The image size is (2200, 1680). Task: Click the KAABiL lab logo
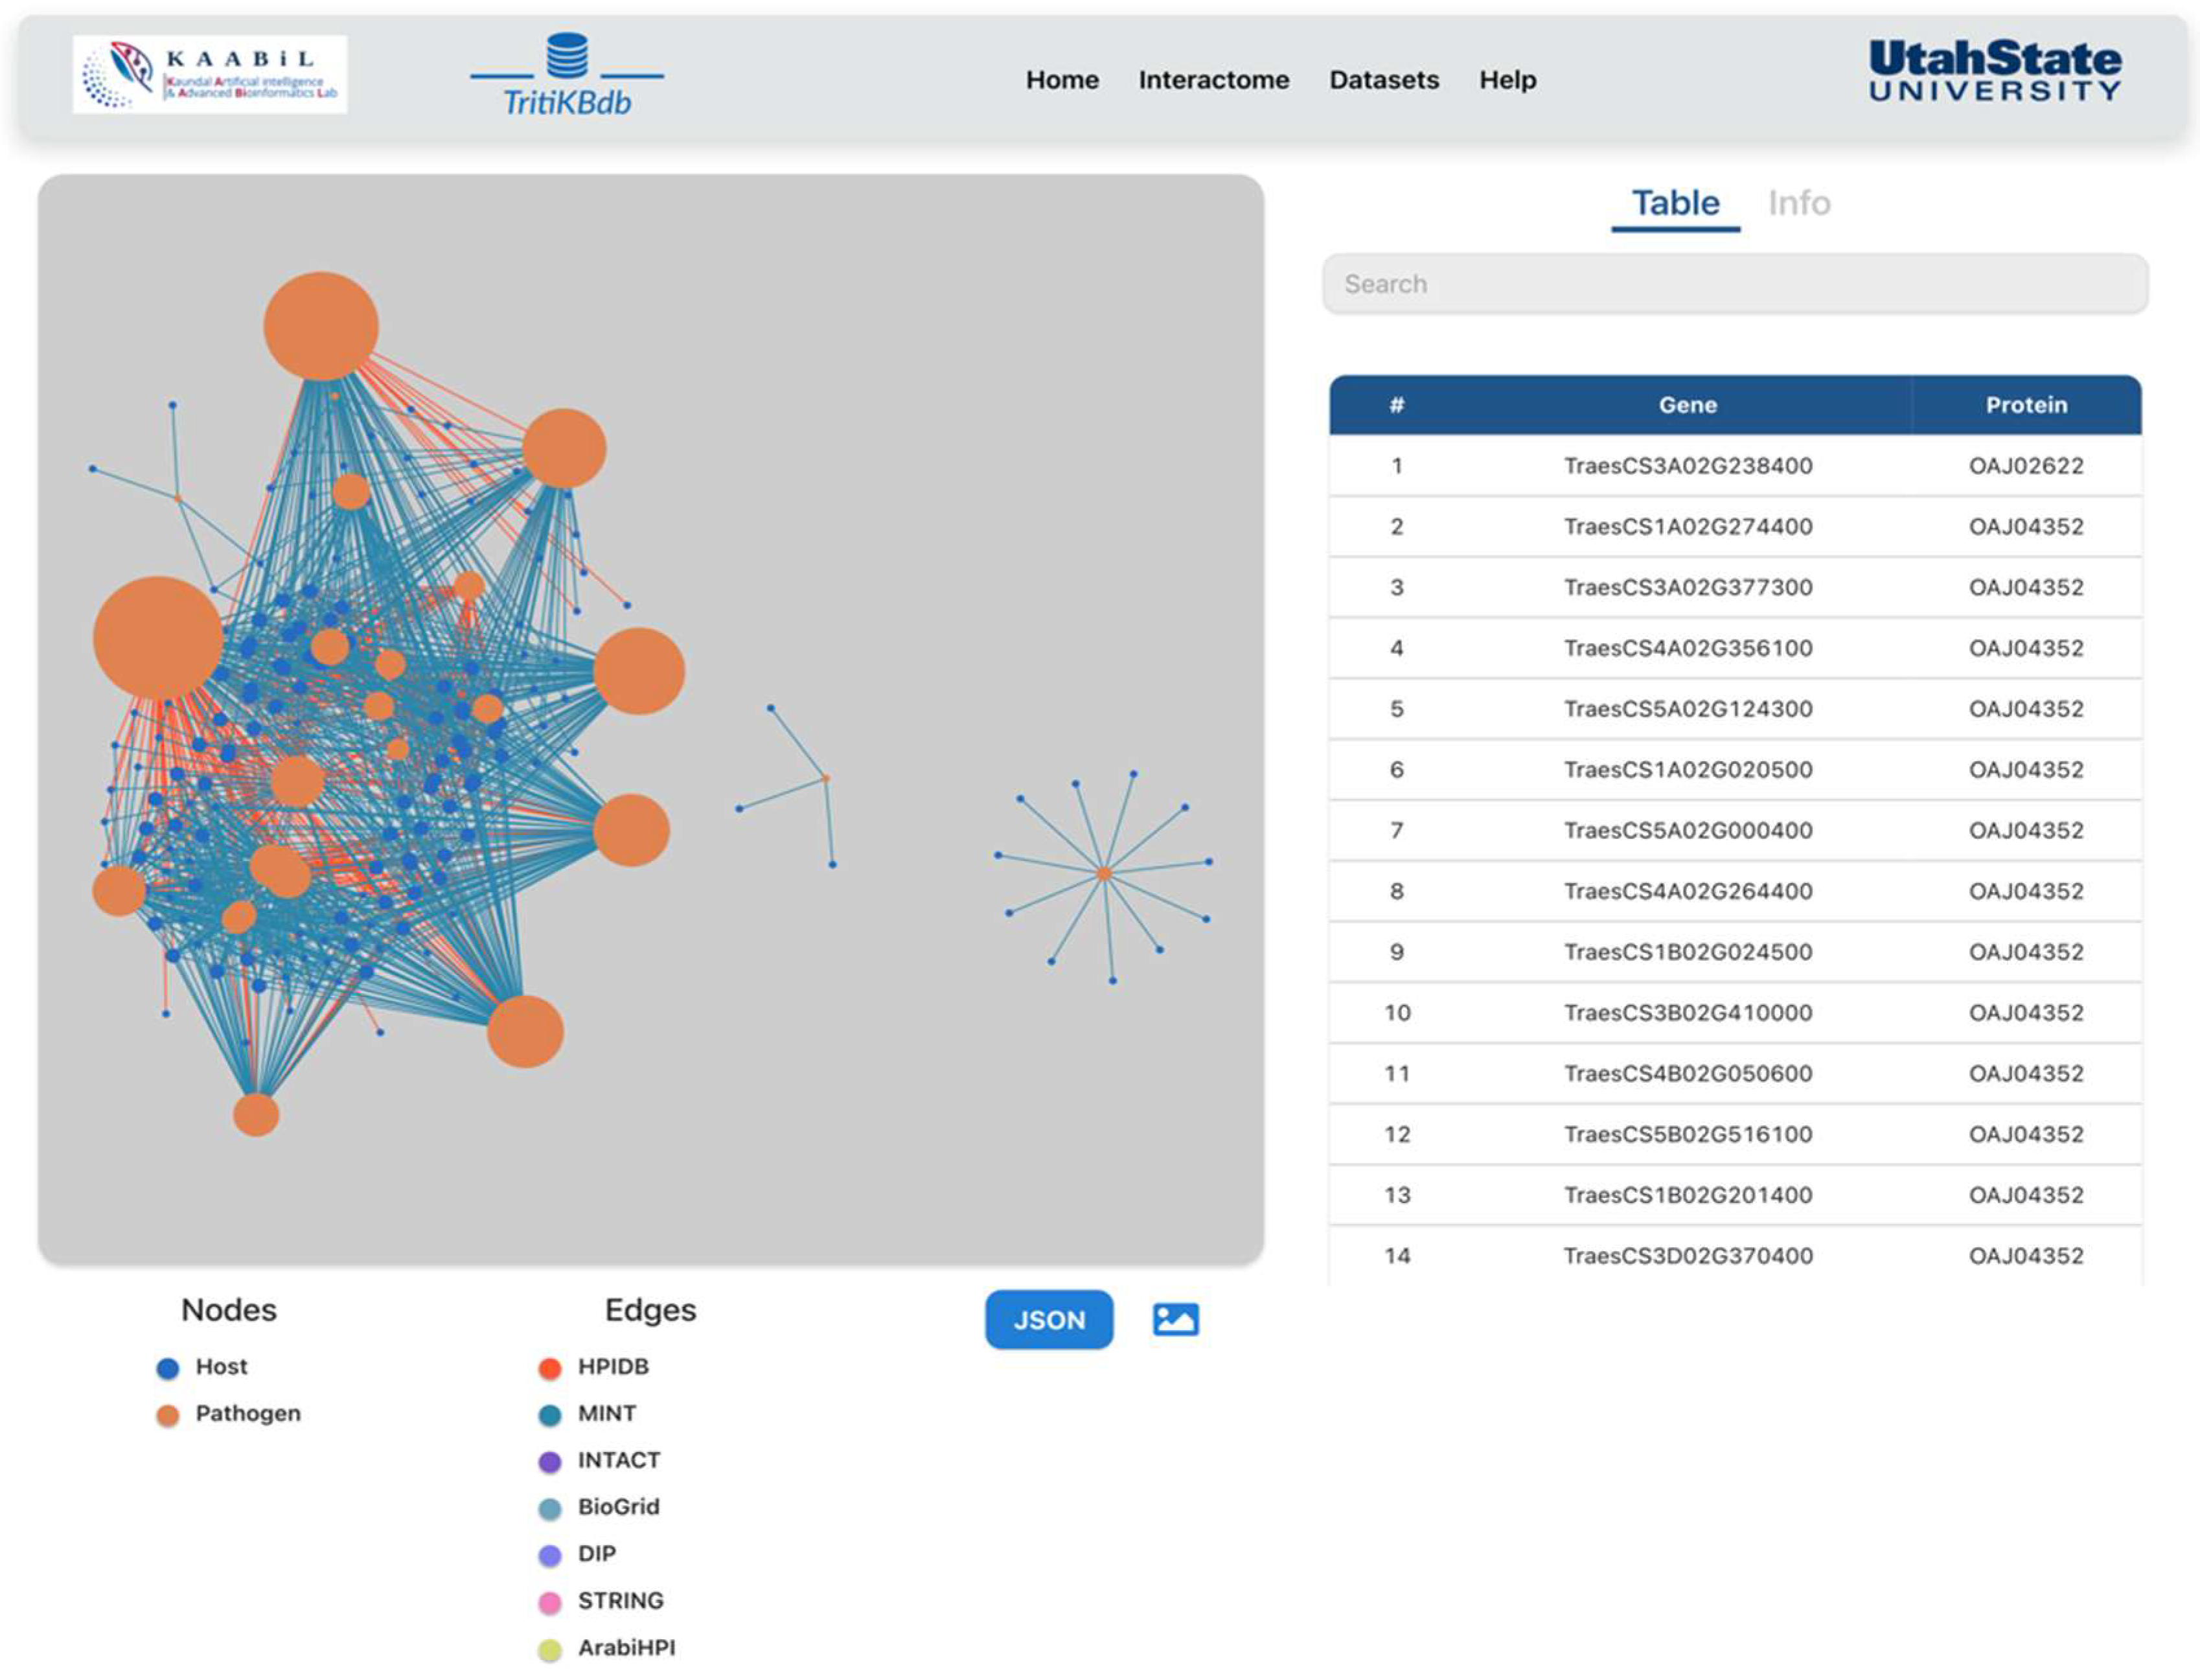point(210,75)
